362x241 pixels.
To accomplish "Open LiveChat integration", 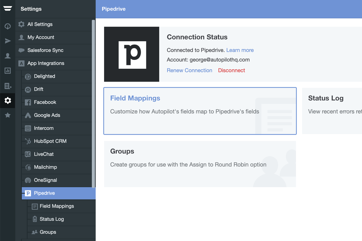I will [x=57, y=154].
